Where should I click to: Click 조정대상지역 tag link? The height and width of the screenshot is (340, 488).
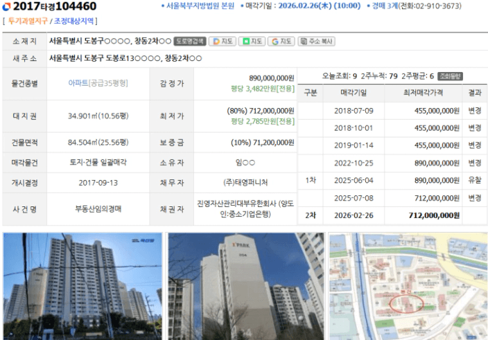pos(74,21)
